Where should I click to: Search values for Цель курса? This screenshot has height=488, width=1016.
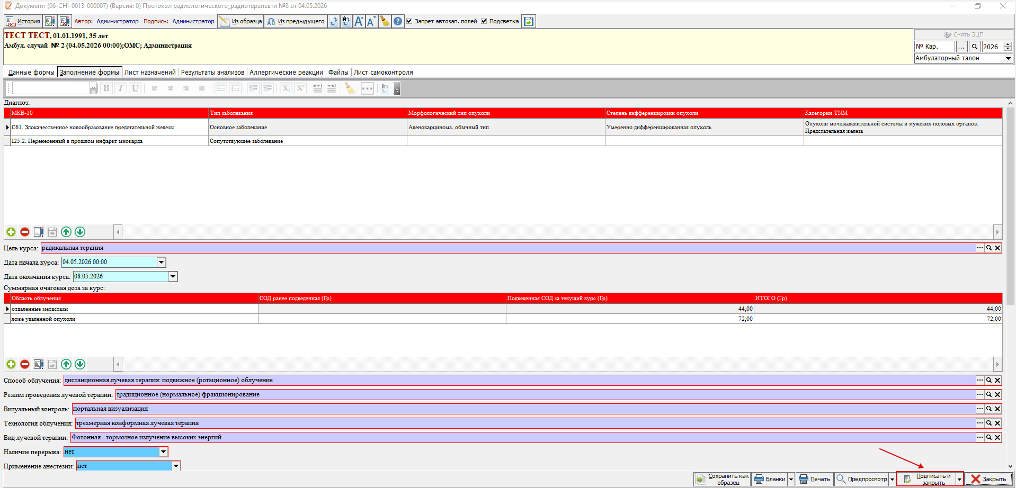coord(988,248)
